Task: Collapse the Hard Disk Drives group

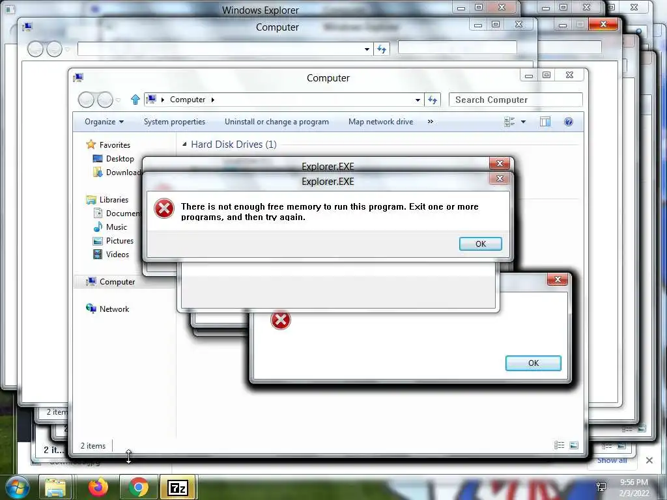Action: coord(184,144)
